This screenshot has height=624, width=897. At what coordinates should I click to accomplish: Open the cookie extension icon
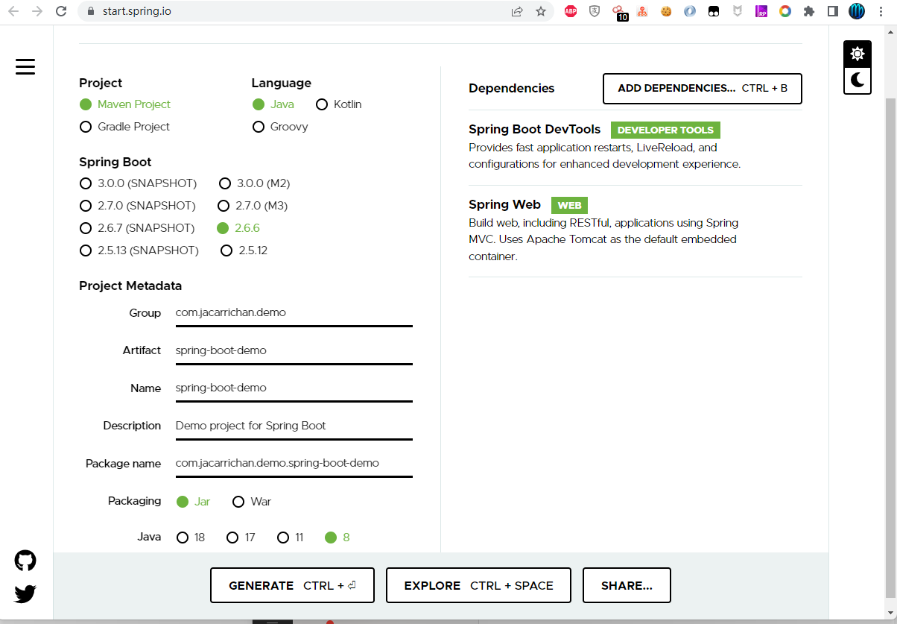point(666,11)
